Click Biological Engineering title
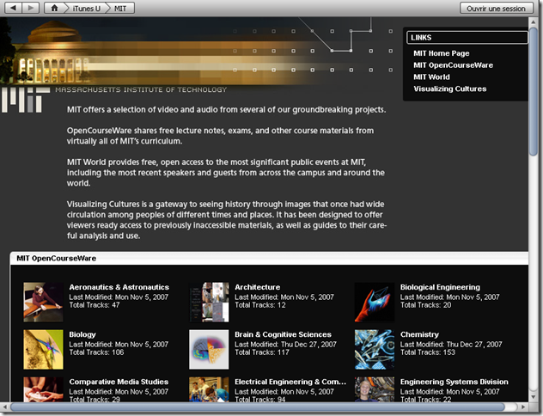The width and height of the screenshot is (543, 416). 440,287
